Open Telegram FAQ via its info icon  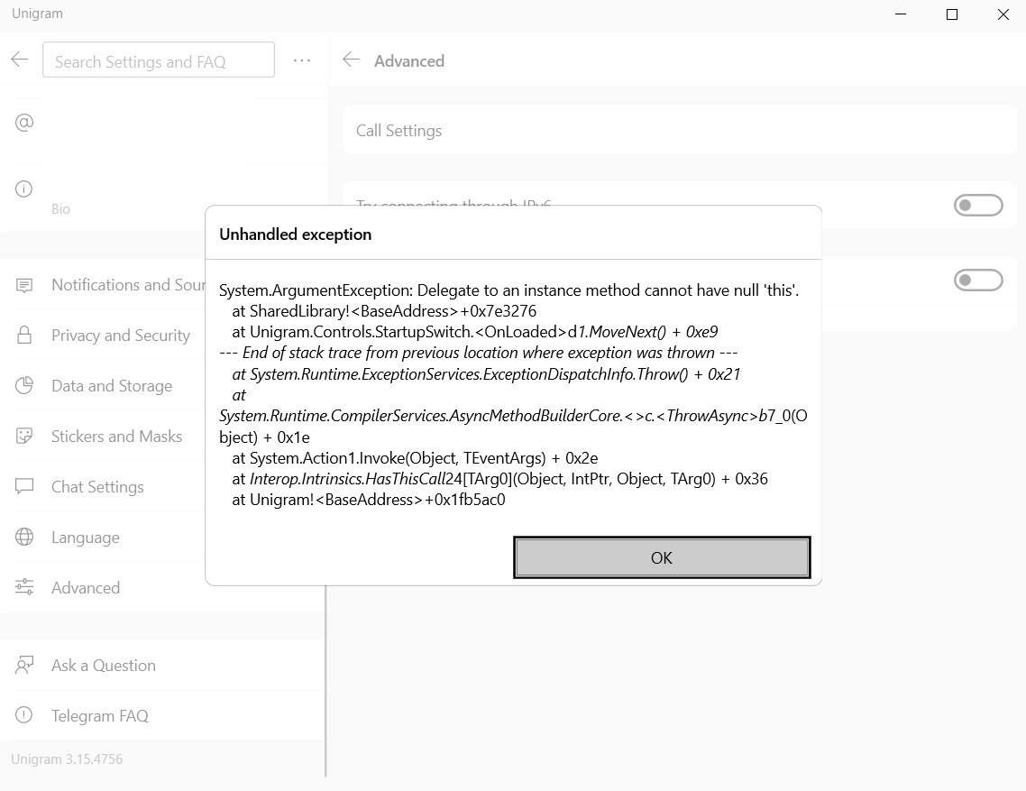[24, 715]
